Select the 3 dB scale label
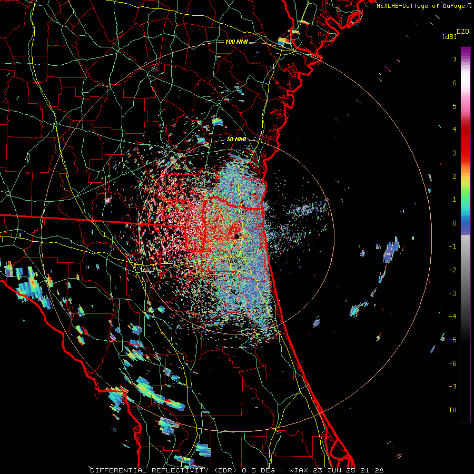Image resolution: width=474 pixels, height=474 pixels. pyautogui.click(x=455, y=153)
